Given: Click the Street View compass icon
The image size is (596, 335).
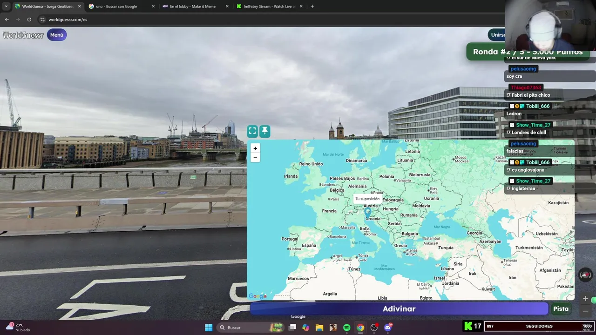Looking at the screenshot, I should pos(585,275).
